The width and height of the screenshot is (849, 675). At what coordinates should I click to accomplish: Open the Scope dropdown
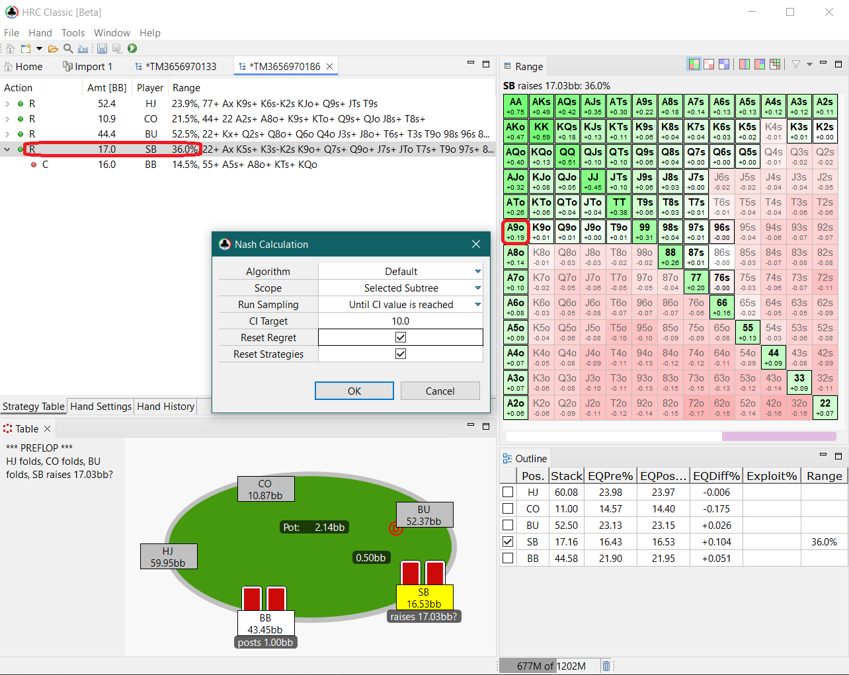(x=477, y=288)
